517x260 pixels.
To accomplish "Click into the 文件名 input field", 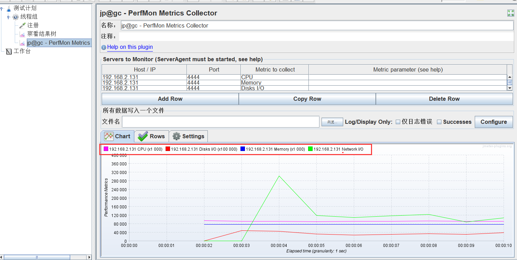I will click(221, 122).
